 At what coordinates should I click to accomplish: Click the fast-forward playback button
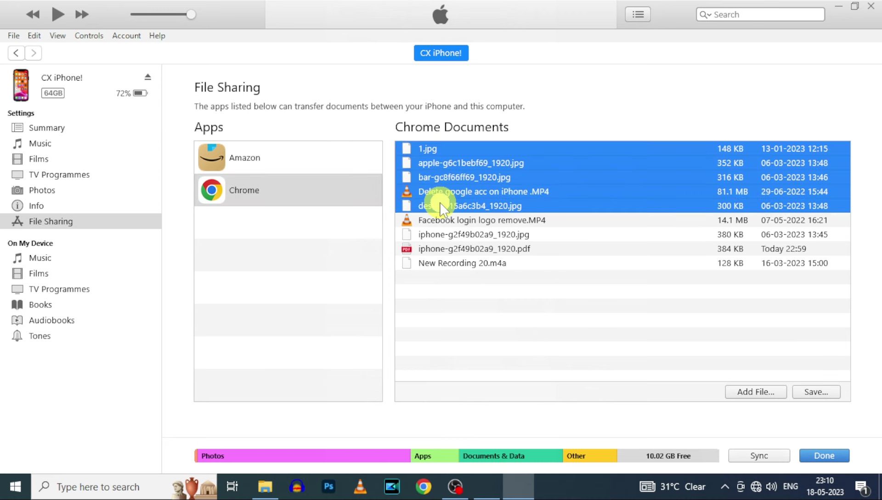82,14
